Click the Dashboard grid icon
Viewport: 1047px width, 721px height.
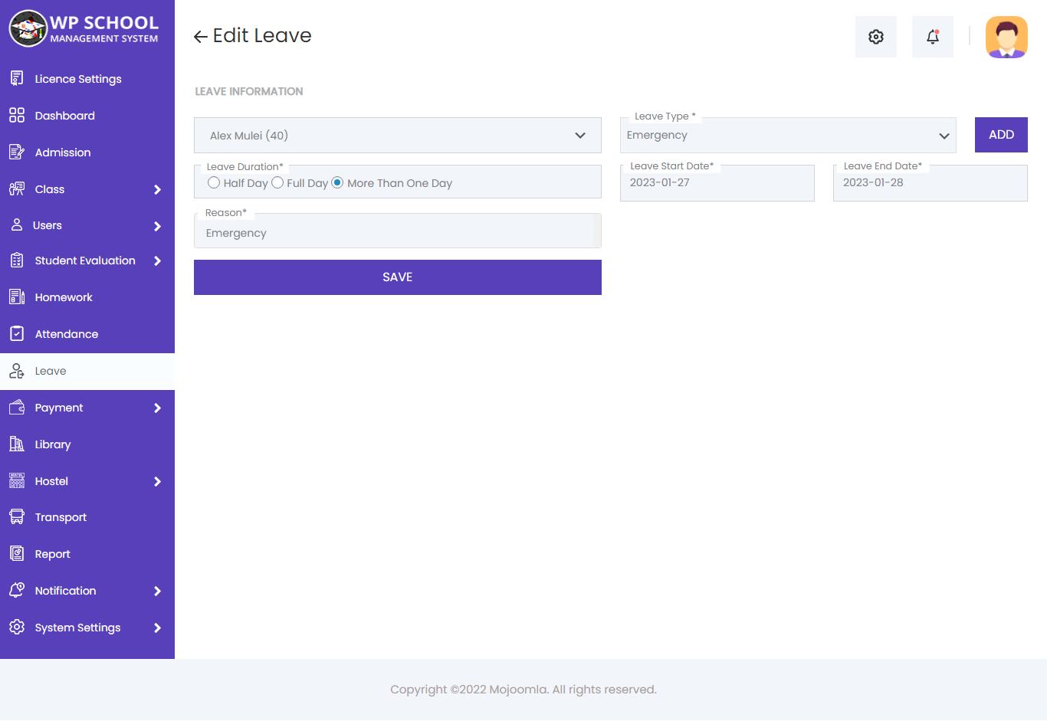pos(17,115)
